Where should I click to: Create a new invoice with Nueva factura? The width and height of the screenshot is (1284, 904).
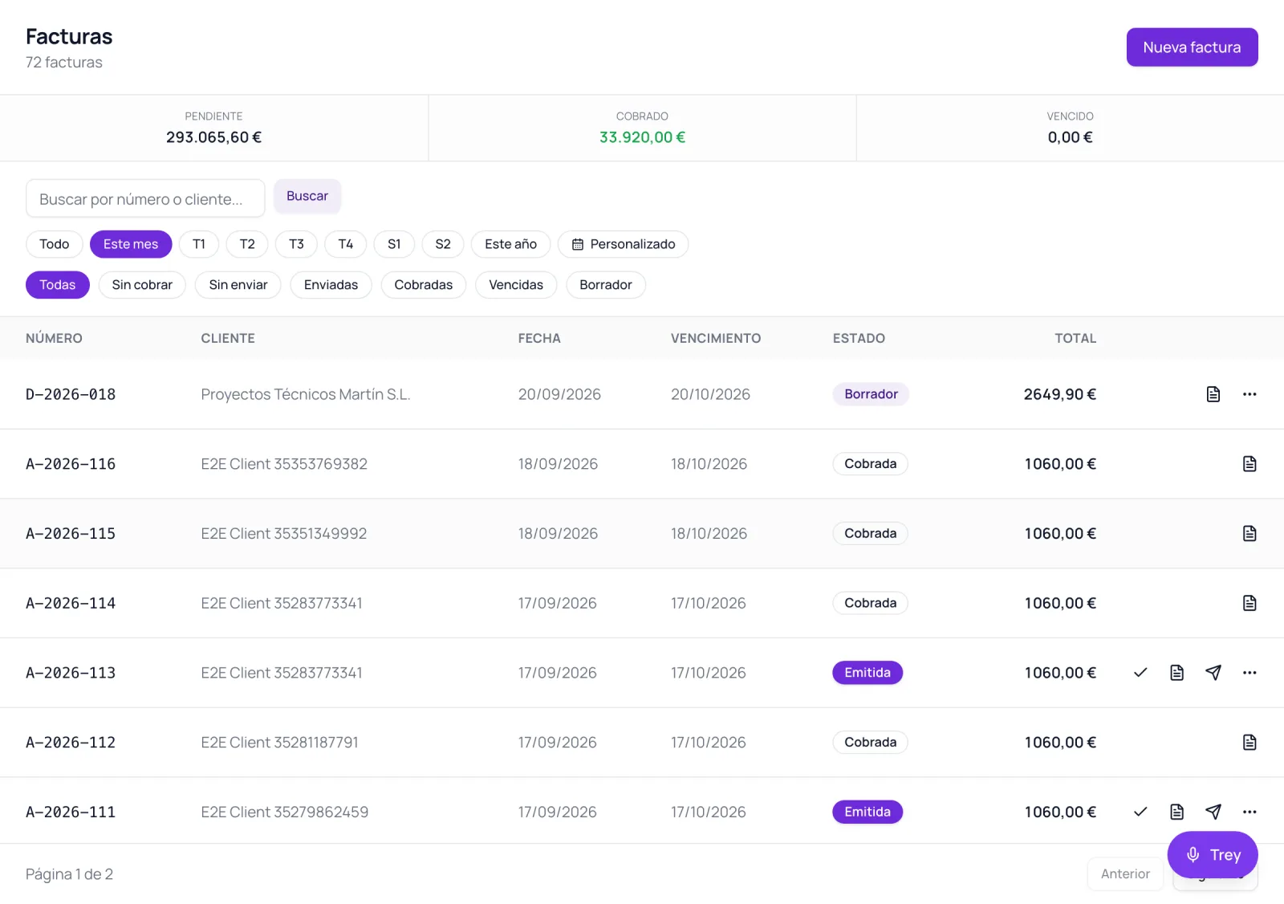pos(1193,47)
